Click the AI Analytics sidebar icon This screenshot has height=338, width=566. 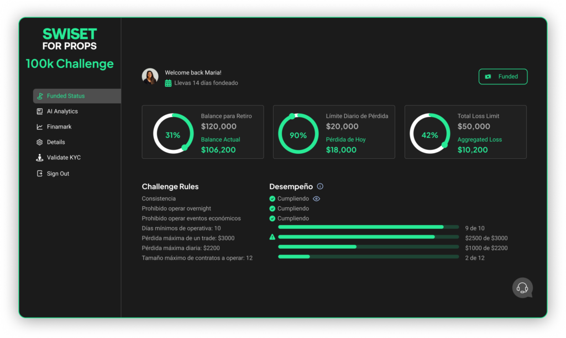coord(40,111)
